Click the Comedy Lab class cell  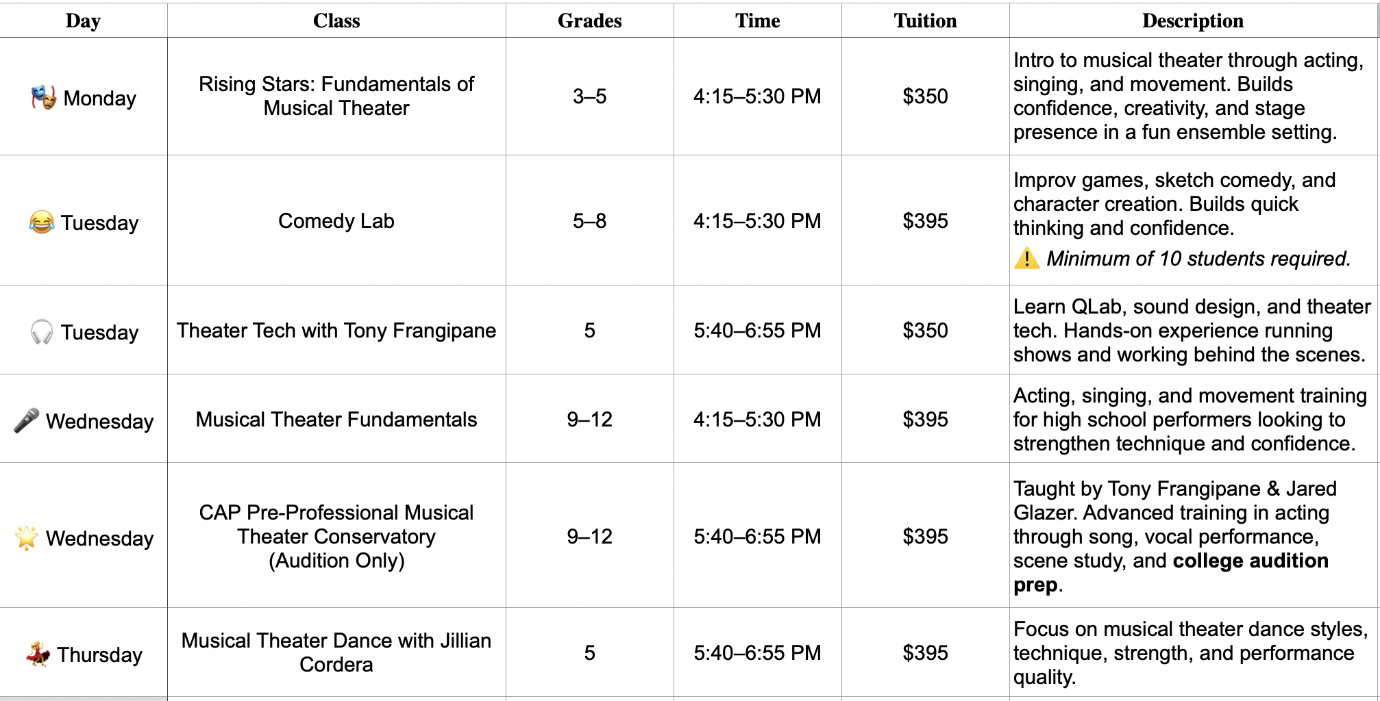click(x=336, y=221)
